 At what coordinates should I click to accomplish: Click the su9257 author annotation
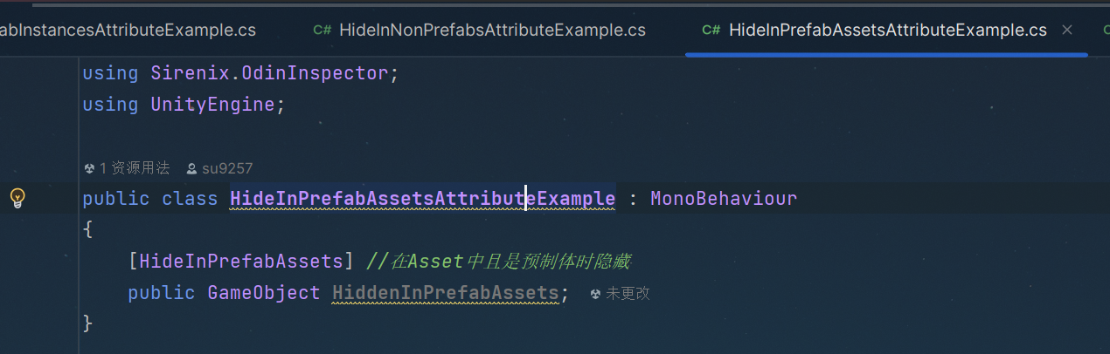[x=219, y=168]
